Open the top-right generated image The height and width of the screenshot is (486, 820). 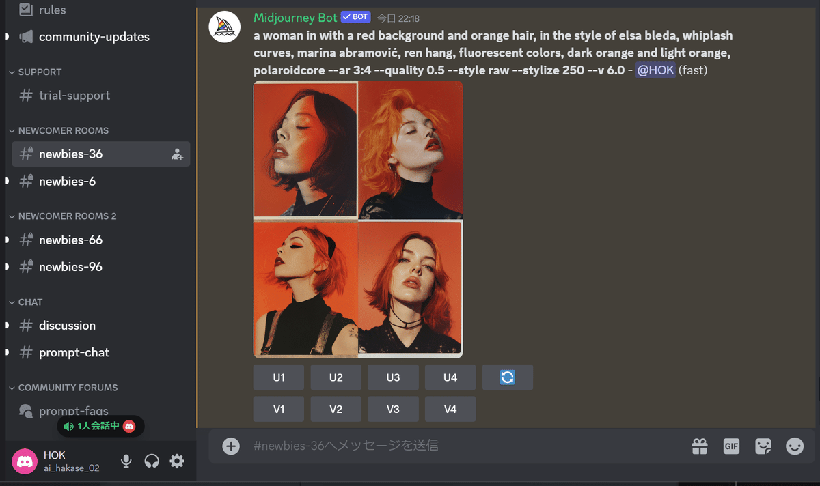pyautogui.click(x=411, y=149)
